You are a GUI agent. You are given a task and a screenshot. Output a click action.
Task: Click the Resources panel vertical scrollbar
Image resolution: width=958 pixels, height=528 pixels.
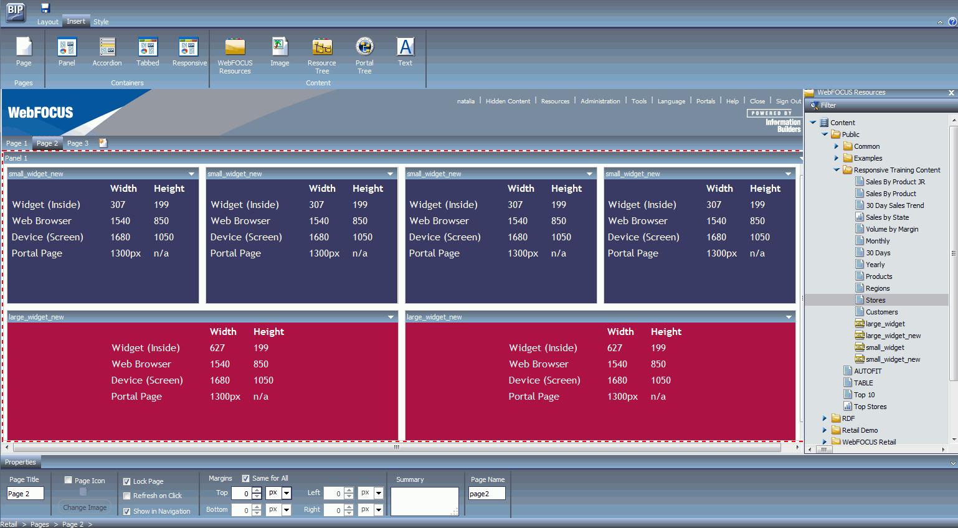click(x=953, y=253)
